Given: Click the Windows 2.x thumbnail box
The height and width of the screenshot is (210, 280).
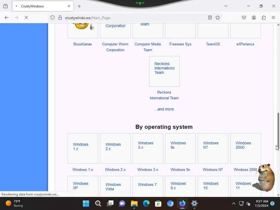Looking at the screenshot, I should point(115,148).
